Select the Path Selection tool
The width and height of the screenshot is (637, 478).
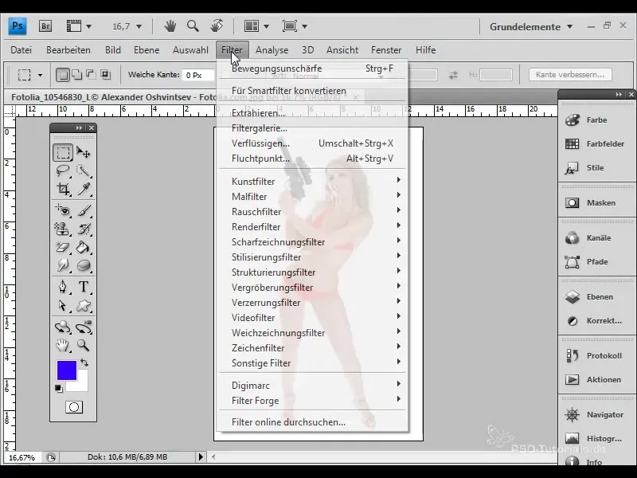[x=63, y=305]
